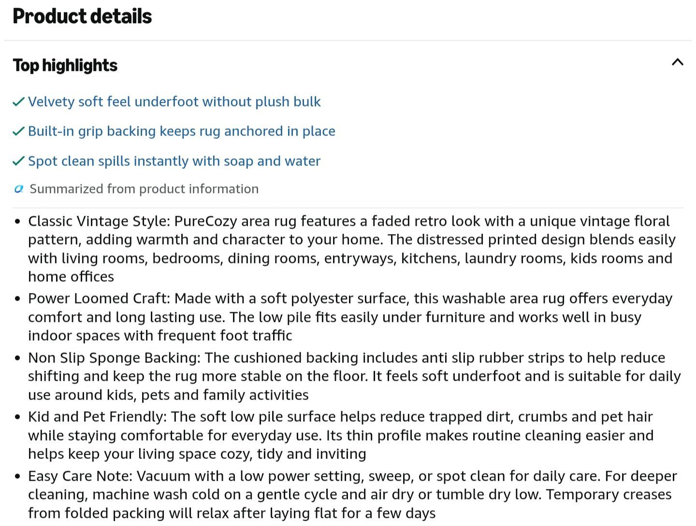This screenshot has height=526, width=696.
Task: Click the Kid and Pet Friendly paragraph
Action: pos(341,435)
